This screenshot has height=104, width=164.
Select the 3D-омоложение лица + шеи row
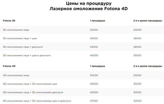(x=82, y=38)
